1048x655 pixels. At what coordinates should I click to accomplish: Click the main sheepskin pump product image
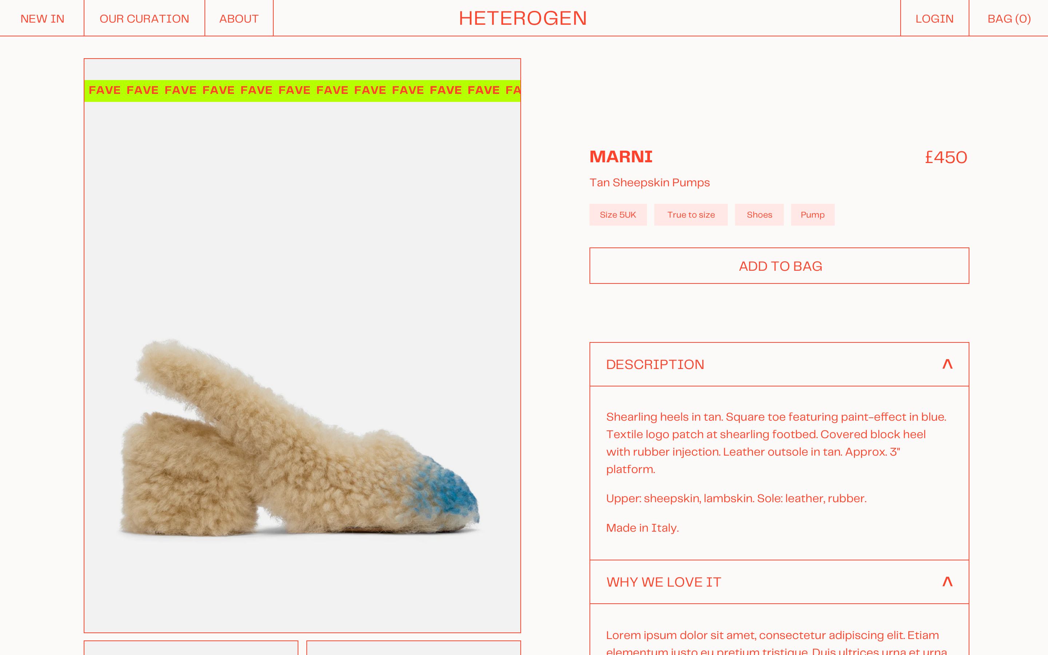[x=302, y=366]
